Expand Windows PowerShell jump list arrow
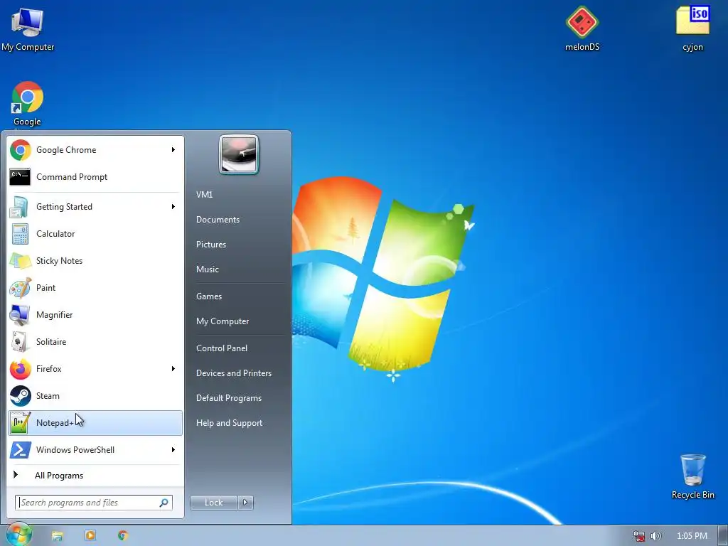Viewport: 728px width, 546px height. click(173, 450)
